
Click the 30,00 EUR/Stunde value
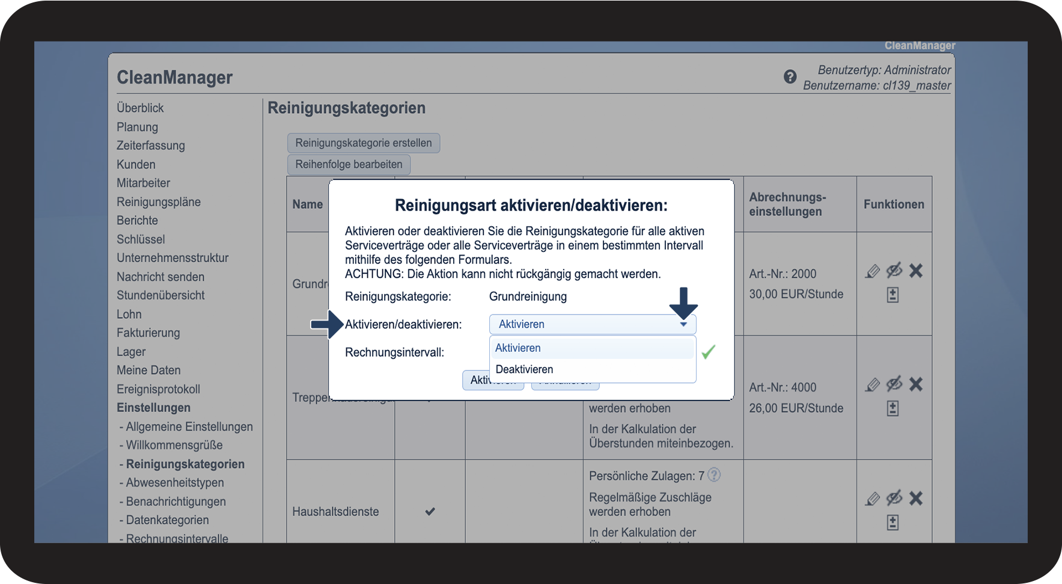796,294
